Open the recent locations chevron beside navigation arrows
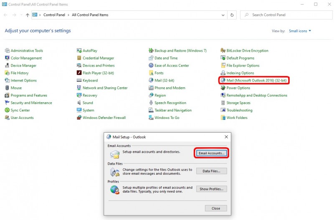The height and width of the screenshot is (220, 334). point(21,15)
